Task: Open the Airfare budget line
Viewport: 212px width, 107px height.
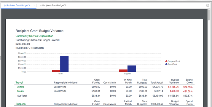Action: point(21,87)
